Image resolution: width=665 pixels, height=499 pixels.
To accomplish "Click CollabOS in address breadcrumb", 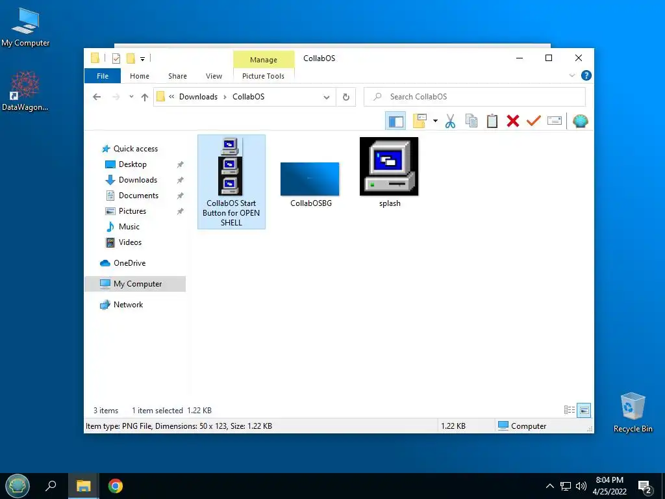I will (248, 97).
